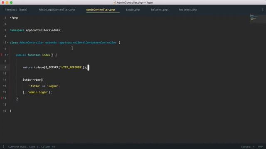The height and width of the screenshot is (149, 266).
Task: Collapse the class fold arrow on line 5
Action: coord(8,43)
